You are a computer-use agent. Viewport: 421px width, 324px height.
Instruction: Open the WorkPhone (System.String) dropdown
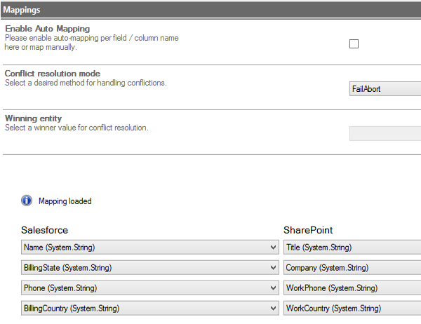352,288
